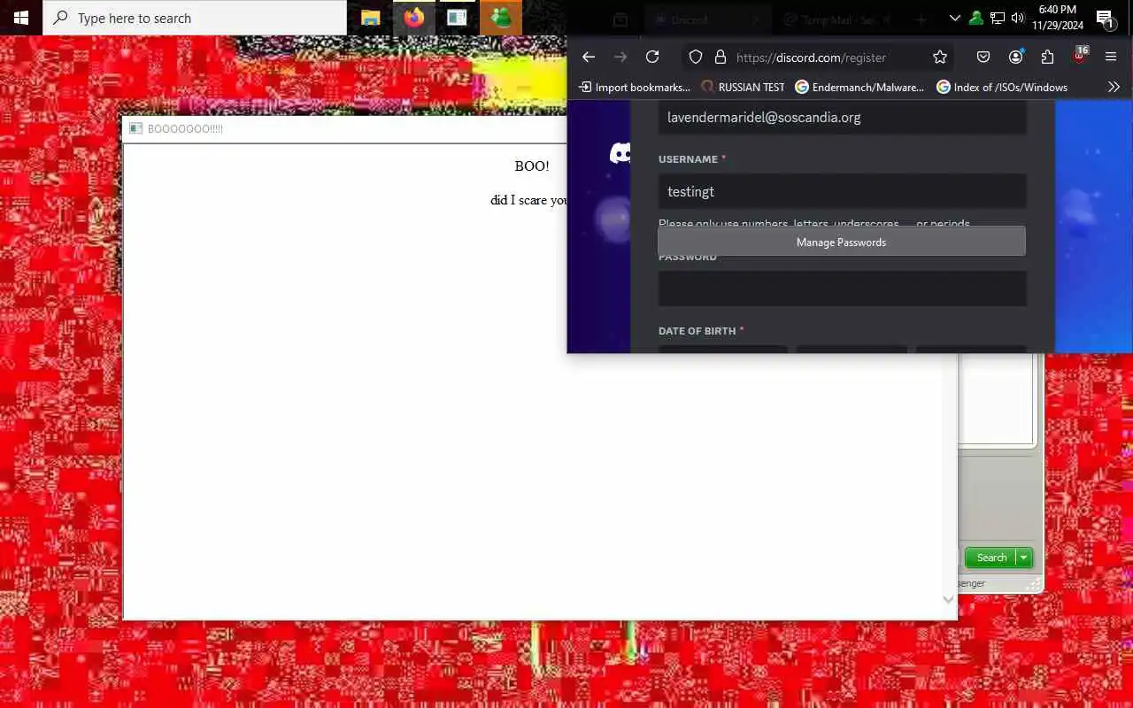1133x708 pixels.
Task: Open Index of /ISOs/Windows bookmark
Action: (x=1002, y=87)
